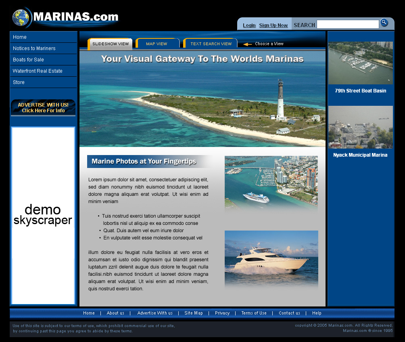Click the Login link
Screen dimensions: 405x342
coord(249,25)
